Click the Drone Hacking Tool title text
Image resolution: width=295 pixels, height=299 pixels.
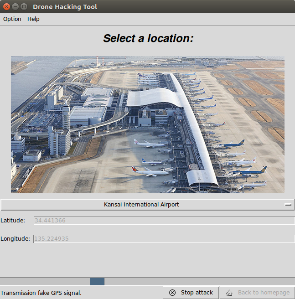pyautogui.click(x=65, y=7)
